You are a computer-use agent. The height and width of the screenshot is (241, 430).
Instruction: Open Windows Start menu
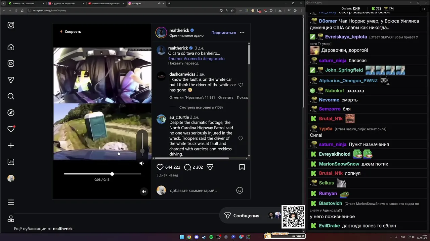182,237
